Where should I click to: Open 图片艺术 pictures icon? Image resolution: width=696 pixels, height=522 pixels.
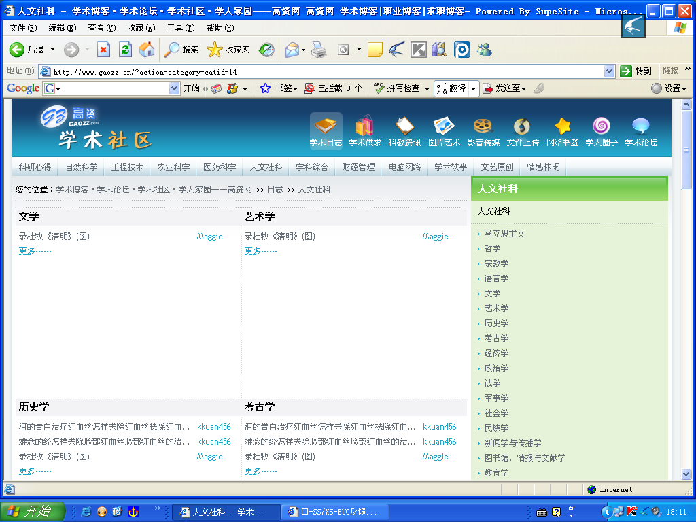tap(444, 130)
